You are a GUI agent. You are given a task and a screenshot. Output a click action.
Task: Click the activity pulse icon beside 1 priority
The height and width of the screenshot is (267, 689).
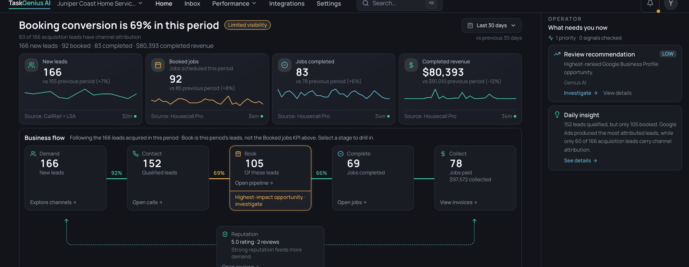(x=551, y=38)
